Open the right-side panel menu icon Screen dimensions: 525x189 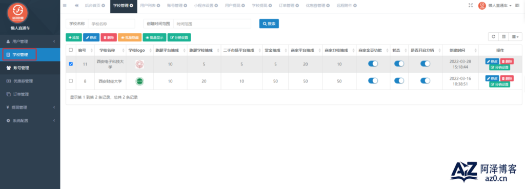coord(517,5)
